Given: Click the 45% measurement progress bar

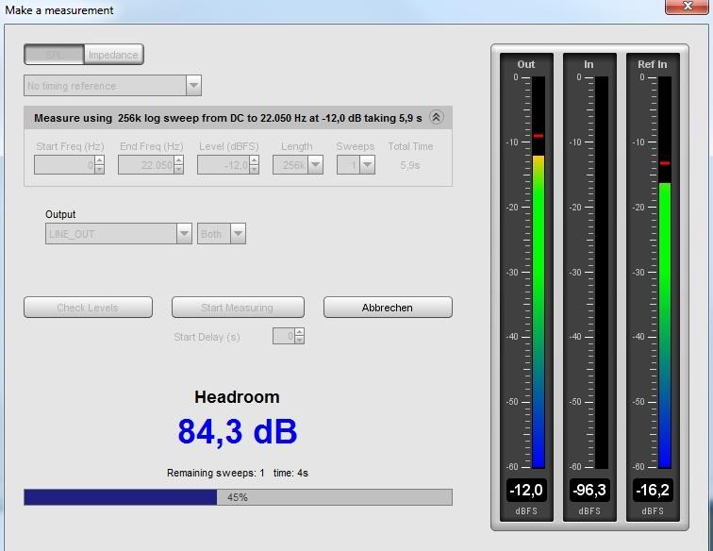Looking at the screenshot, I should click(x=239, y=497).
